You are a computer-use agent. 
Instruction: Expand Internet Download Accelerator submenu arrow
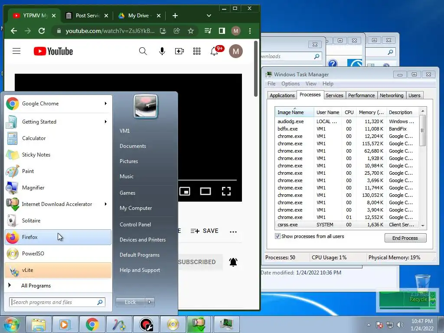pos(106,204)
